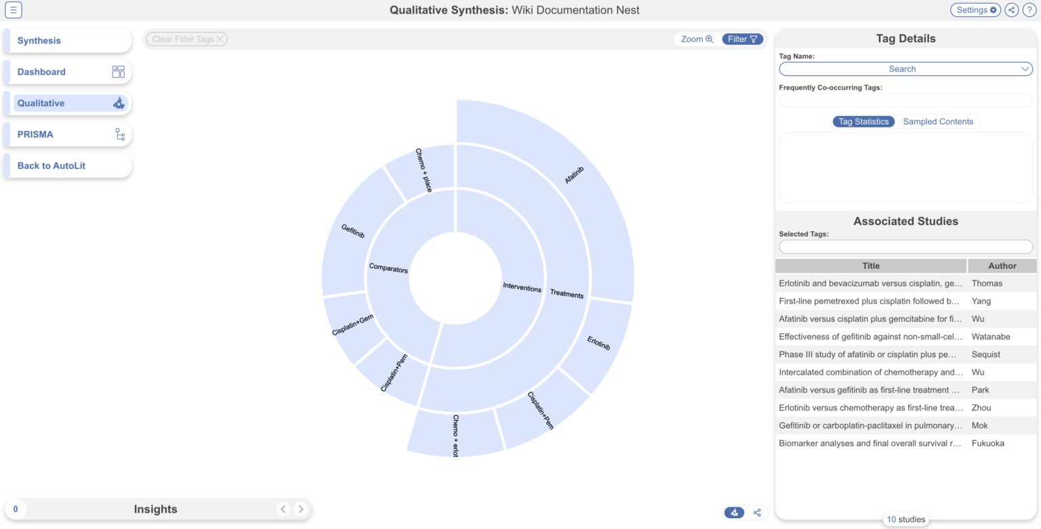
Task: Open help via the question mark icon
Action: click(1029, 10)
